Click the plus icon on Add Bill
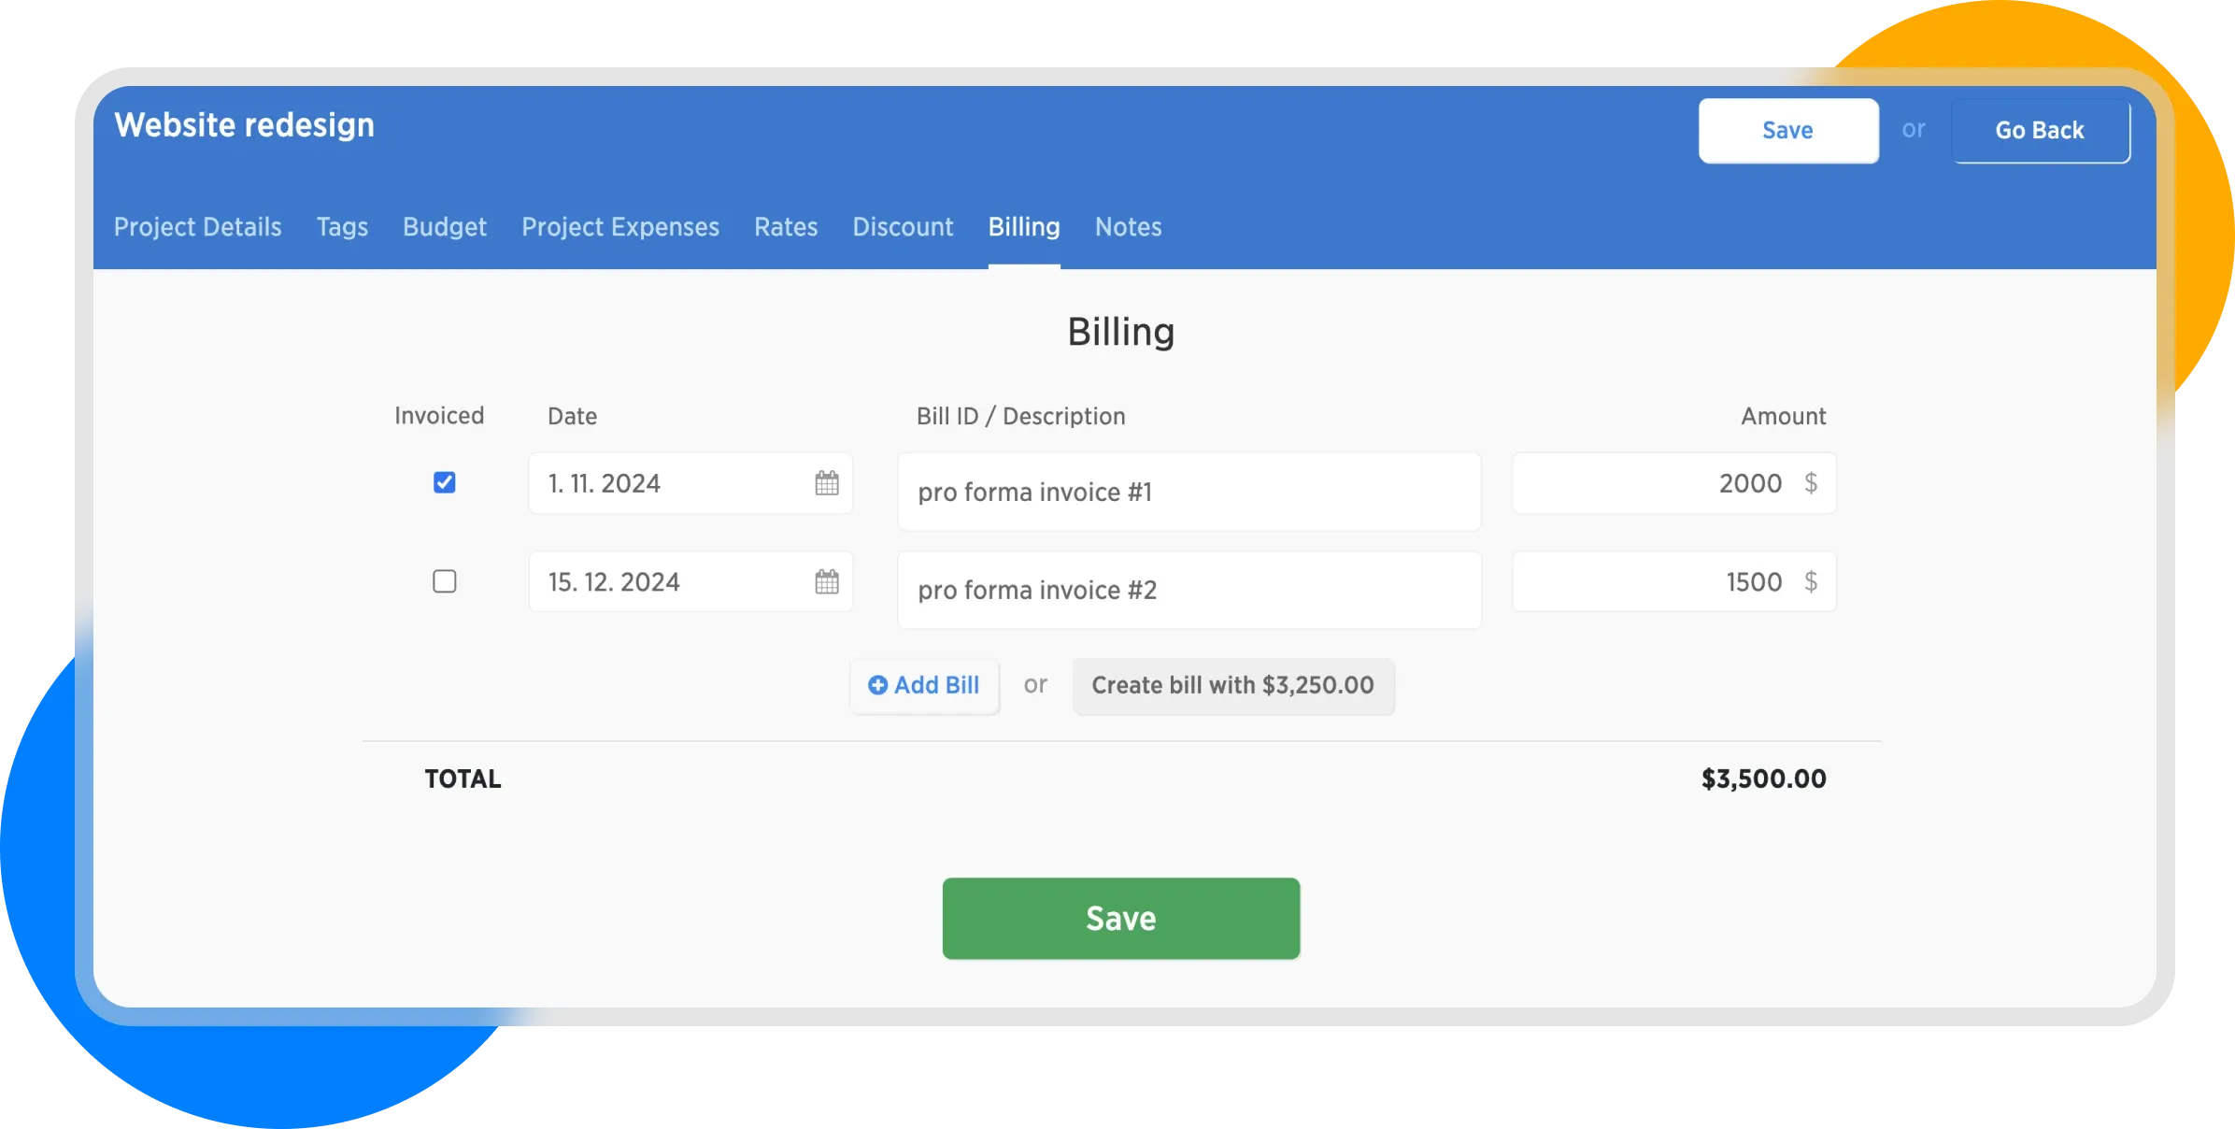This screenshot has height=1129, width=2235. coord(877,685)
